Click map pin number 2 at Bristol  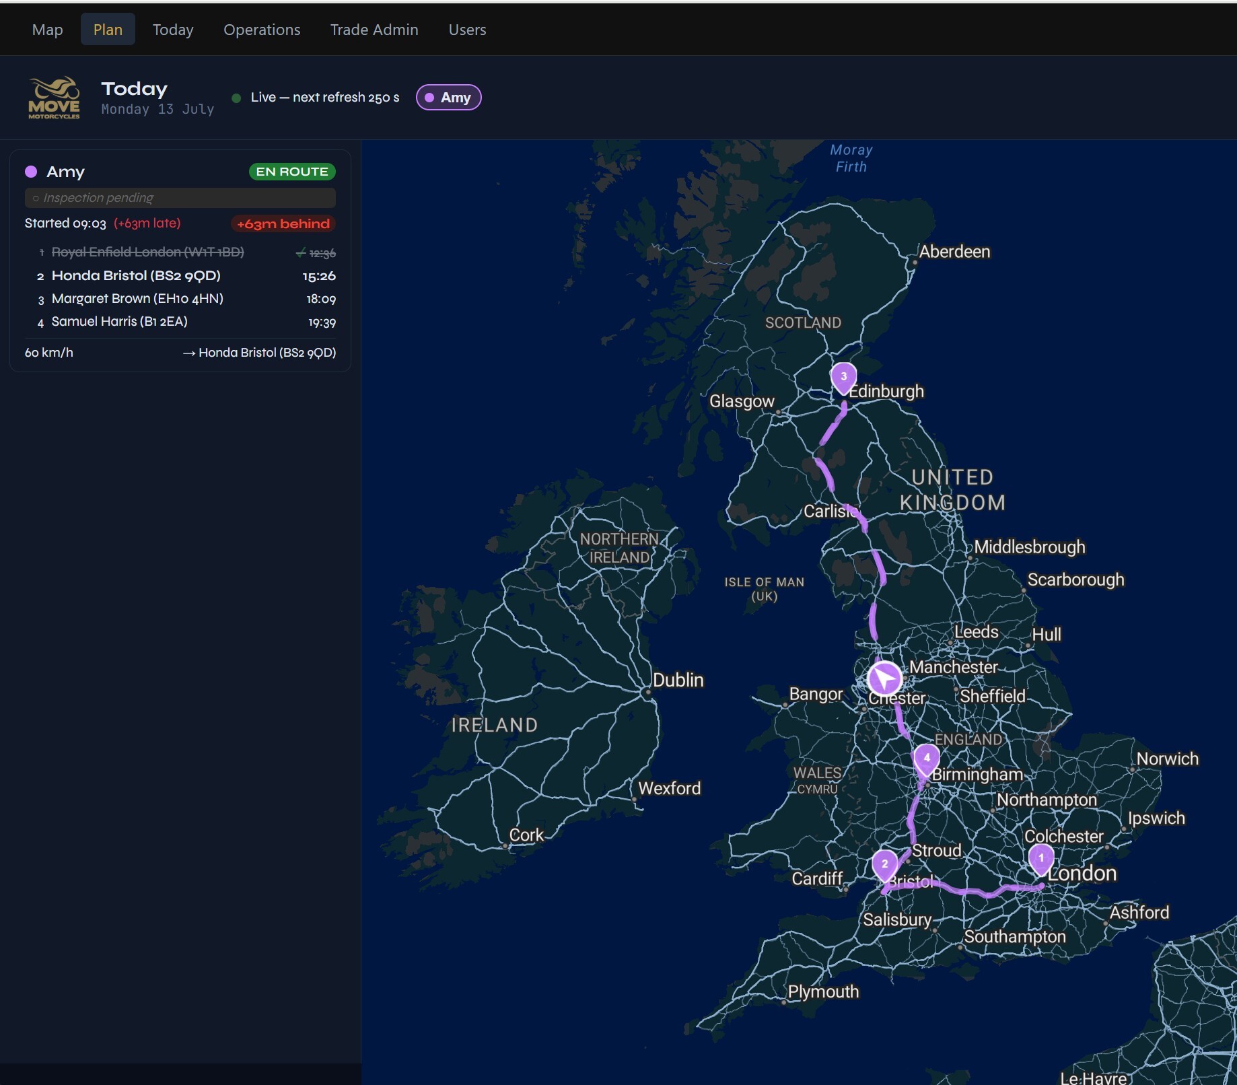click(884, 866)
